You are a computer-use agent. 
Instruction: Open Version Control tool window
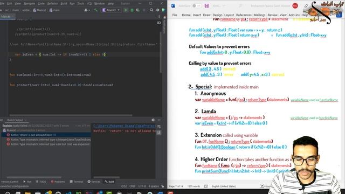click(x=10, y=182)
